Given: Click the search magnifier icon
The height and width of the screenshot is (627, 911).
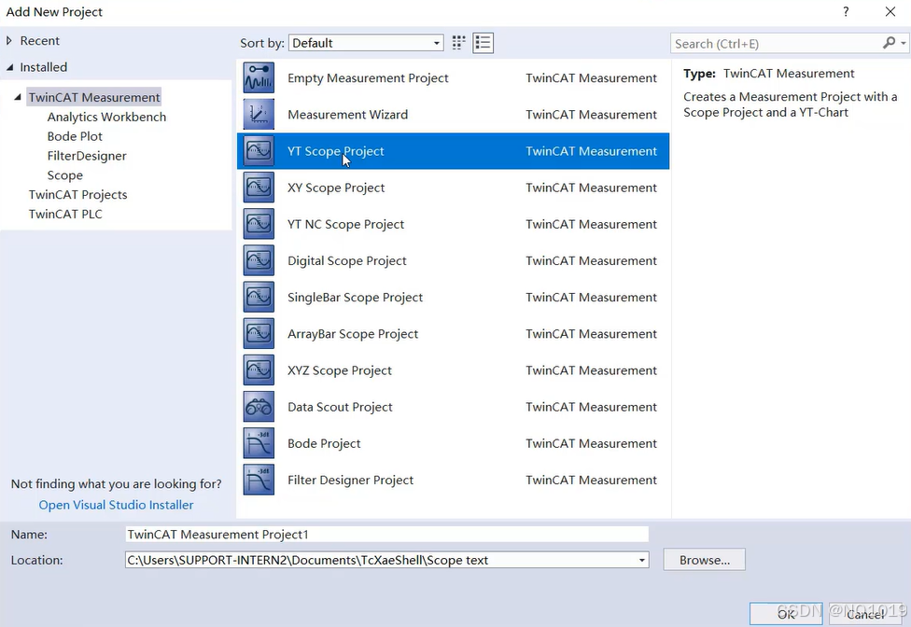Looking at the screenshot, I should coord(889,43).
